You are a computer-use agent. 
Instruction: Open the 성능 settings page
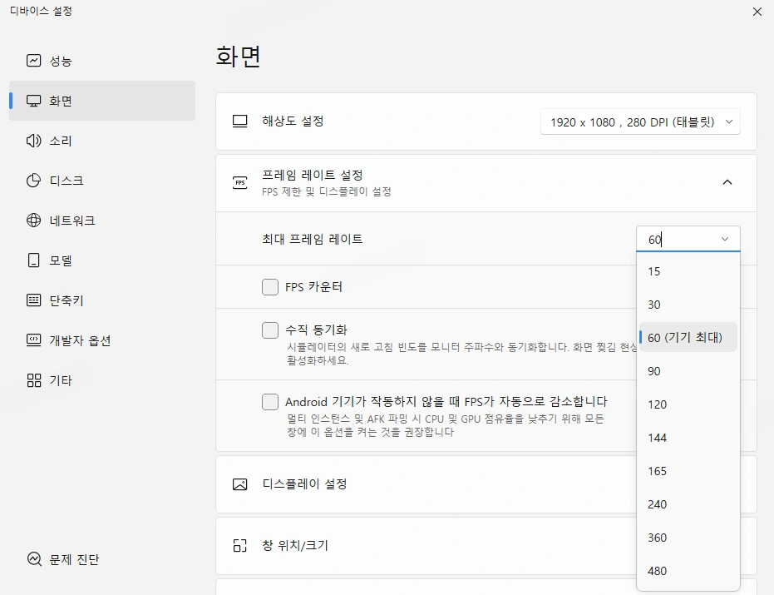coord(102,61)
